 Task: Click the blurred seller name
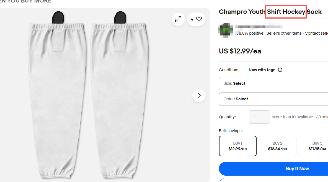[259, 27]
